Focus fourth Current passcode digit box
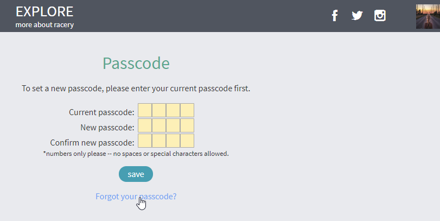440x221 pixels. 187,110
